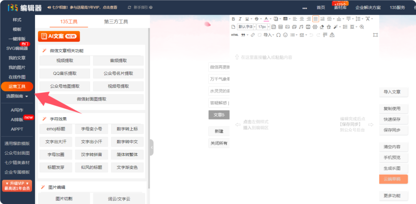Align text center
Viewport: 416px width, 204px height.
click(302, 19)
